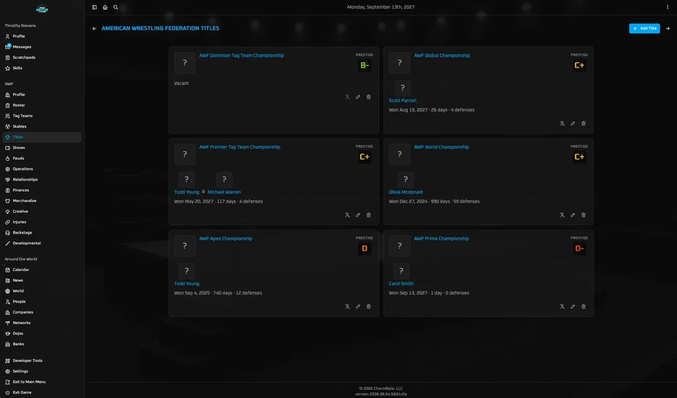
Task: Delete the AWF Dominion Tag Team Championship
Action: [x=369, y=97]
